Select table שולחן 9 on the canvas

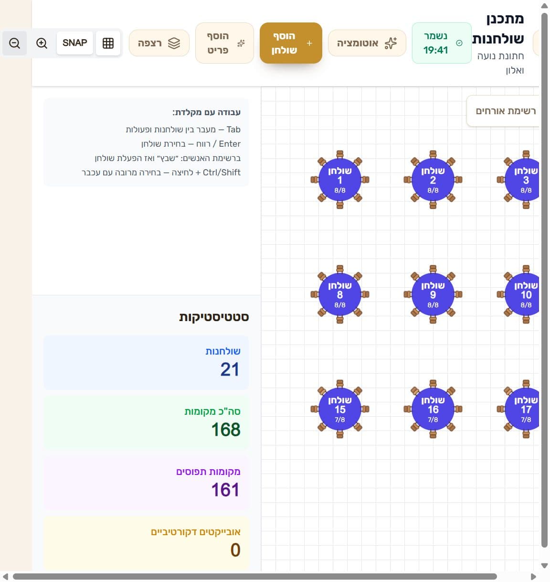point(433,294)
